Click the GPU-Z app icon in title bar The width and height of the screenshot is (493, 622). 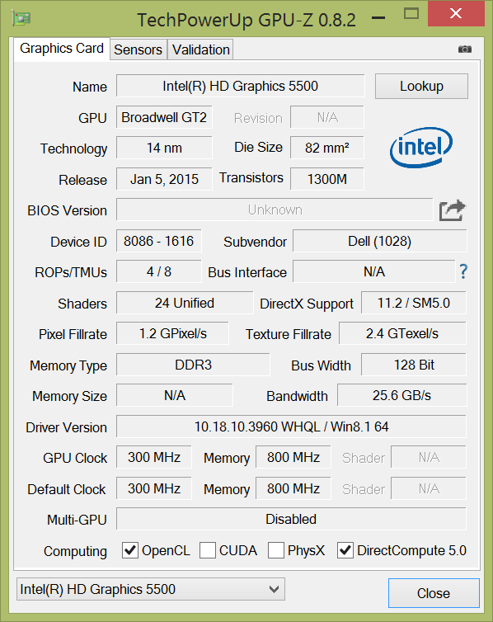coord(21,19)
